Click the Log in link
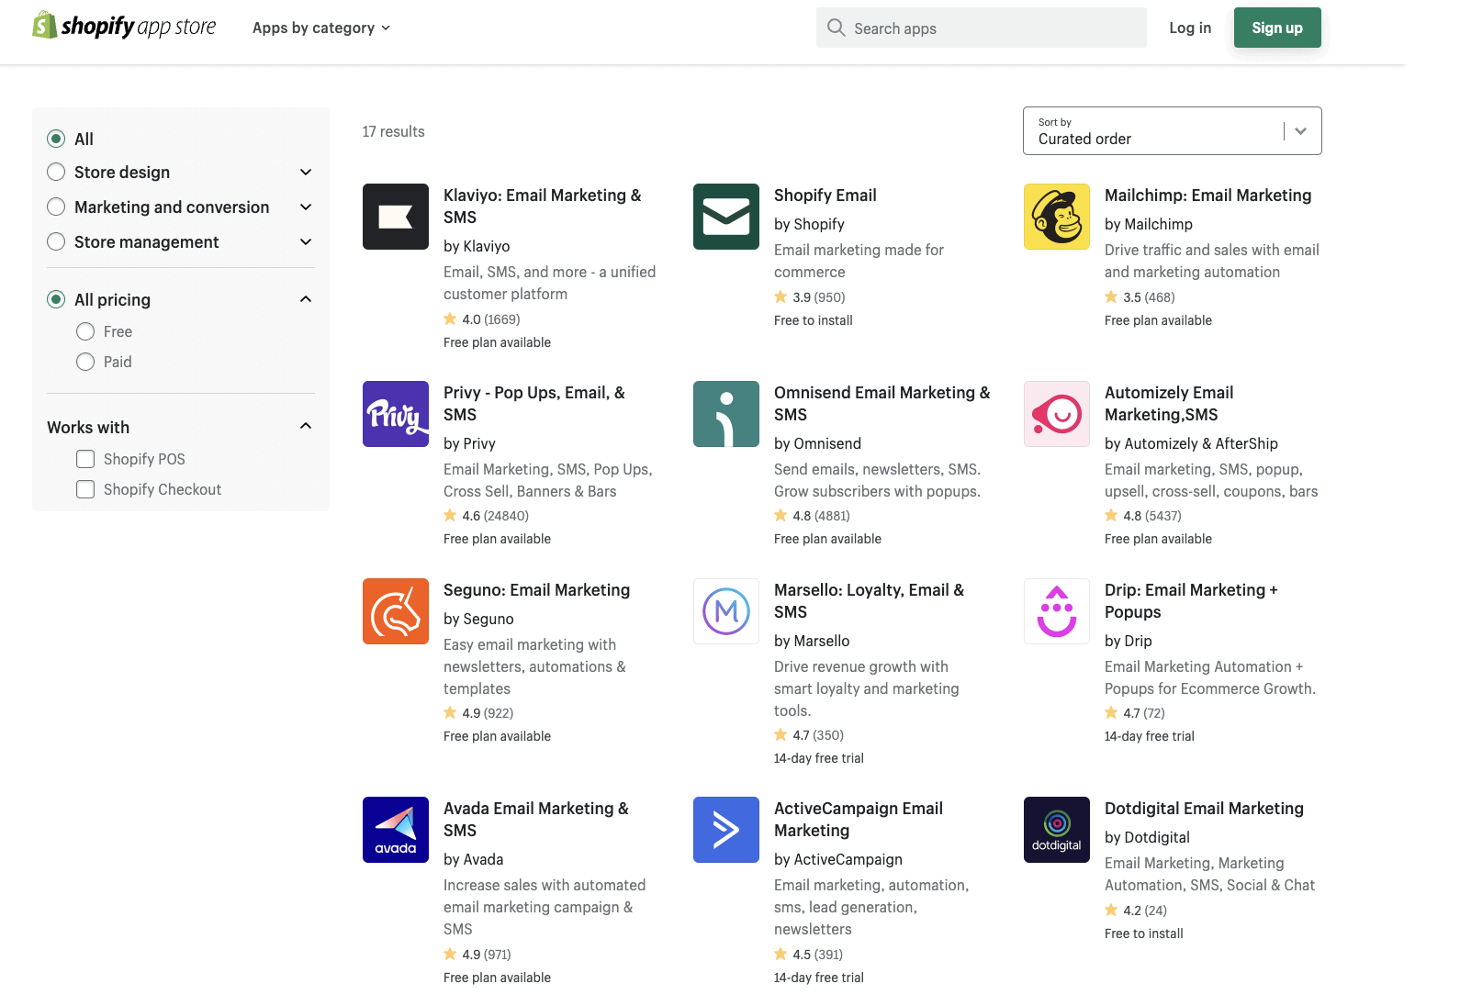 pos(1190,28)
